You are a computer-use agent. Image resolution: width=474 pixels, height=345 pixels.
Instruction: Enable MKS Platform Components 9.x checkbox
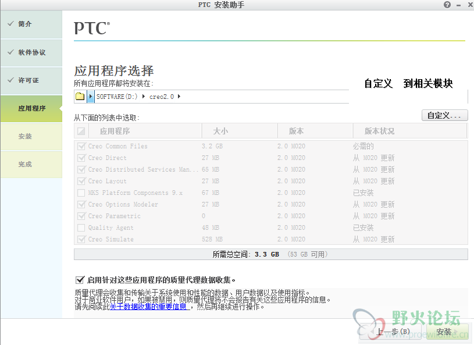coord(81,193)
